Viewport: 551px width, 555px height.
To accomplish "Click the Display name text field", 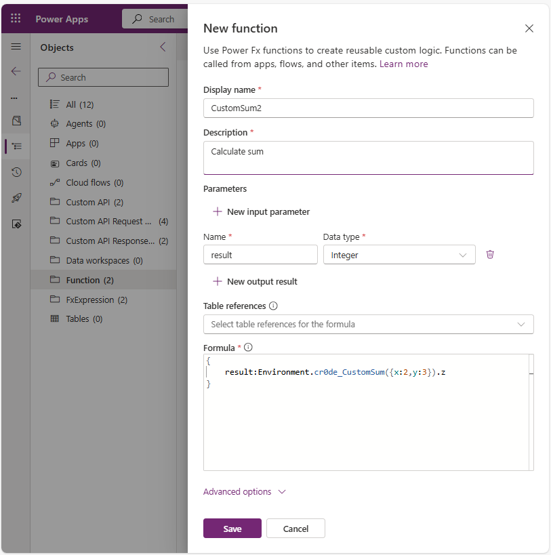I will (368, 108).
